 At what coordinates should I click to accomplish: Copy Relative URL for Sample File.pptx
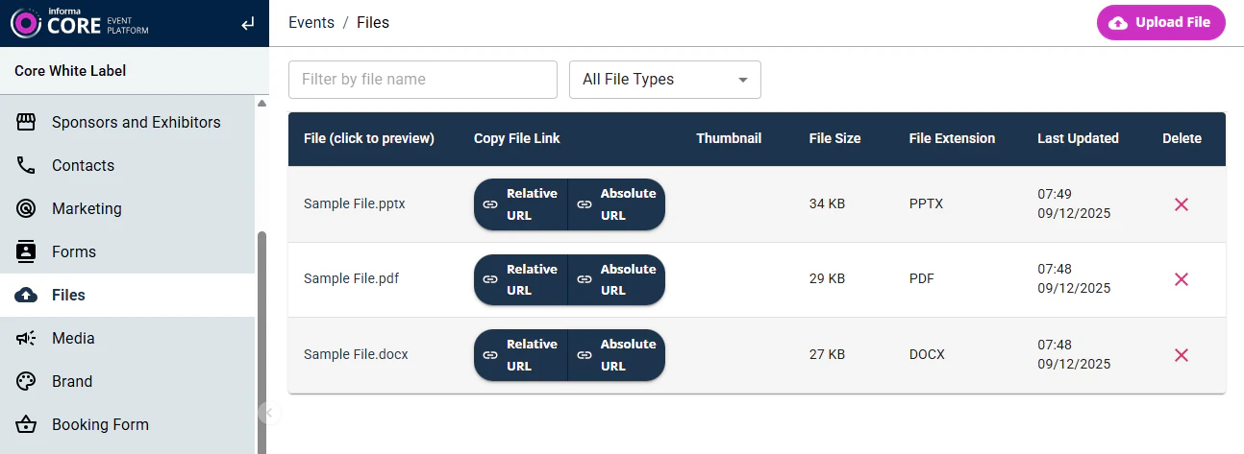(520, 204)
